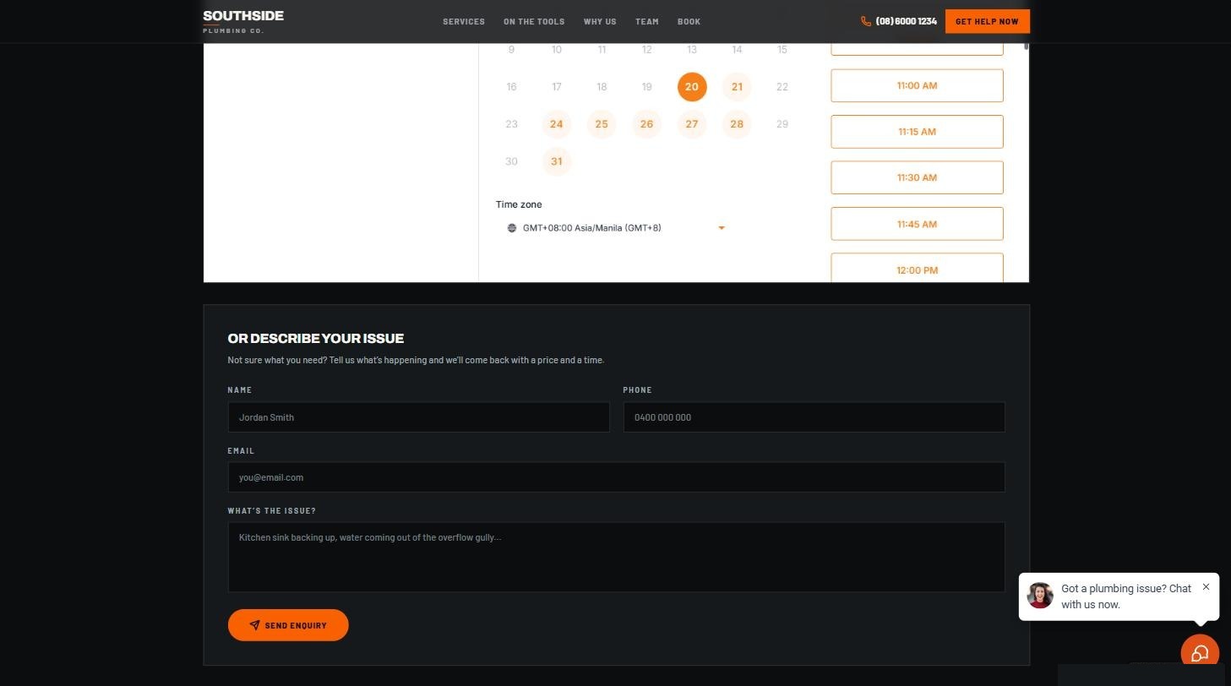Navigate to the Team section
The width and height of the screenshot is (1231, 686).
point(647,21)
